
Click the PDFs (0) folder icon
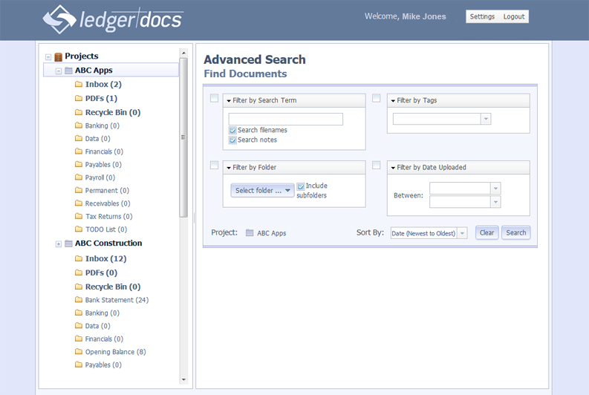point(79,272)
